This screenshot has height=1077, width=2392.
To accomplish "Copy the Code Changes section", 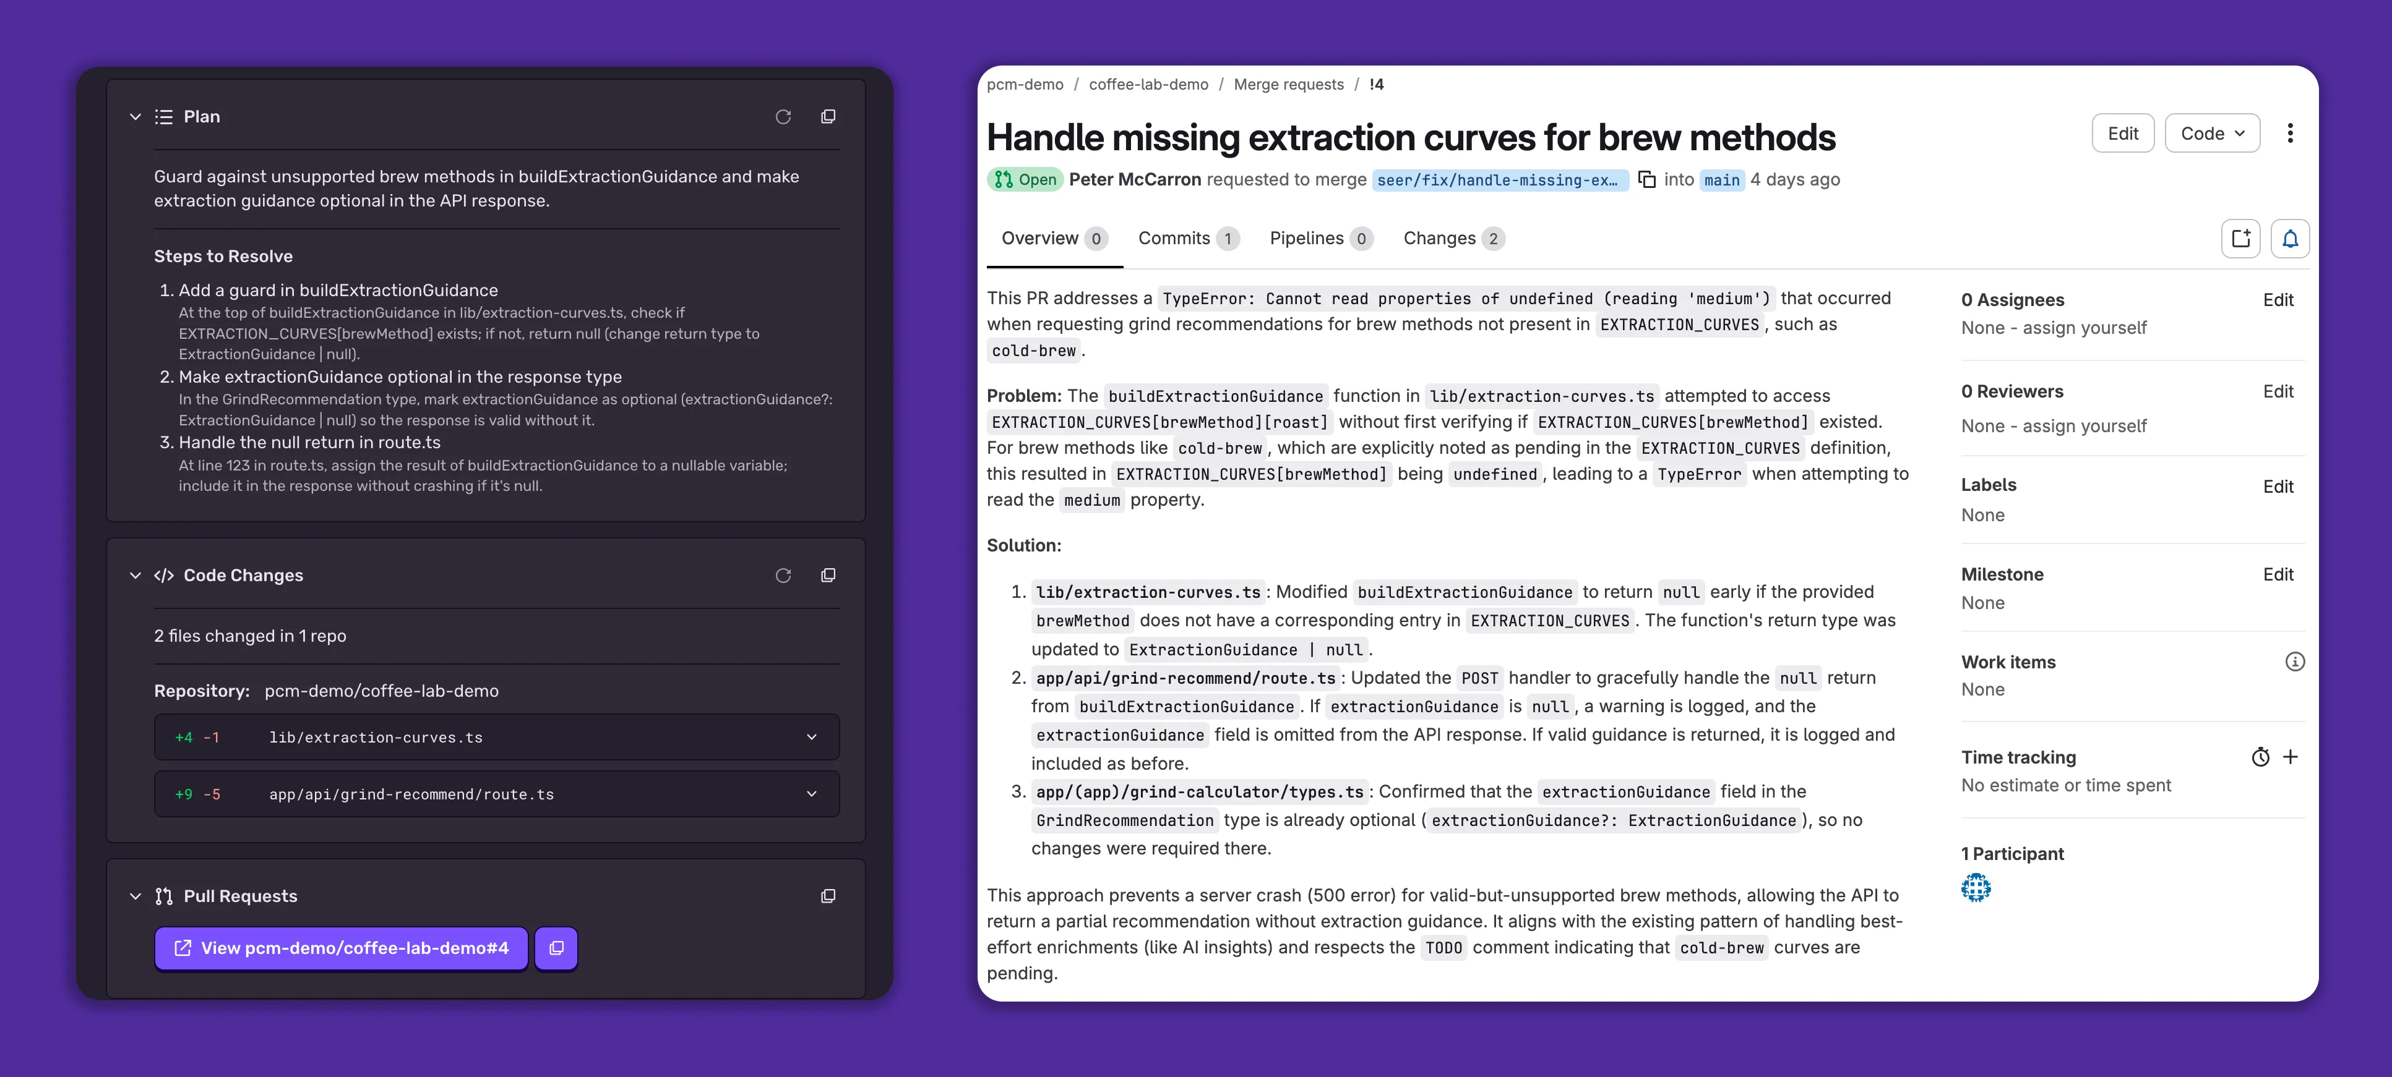I will coord(828,575).
